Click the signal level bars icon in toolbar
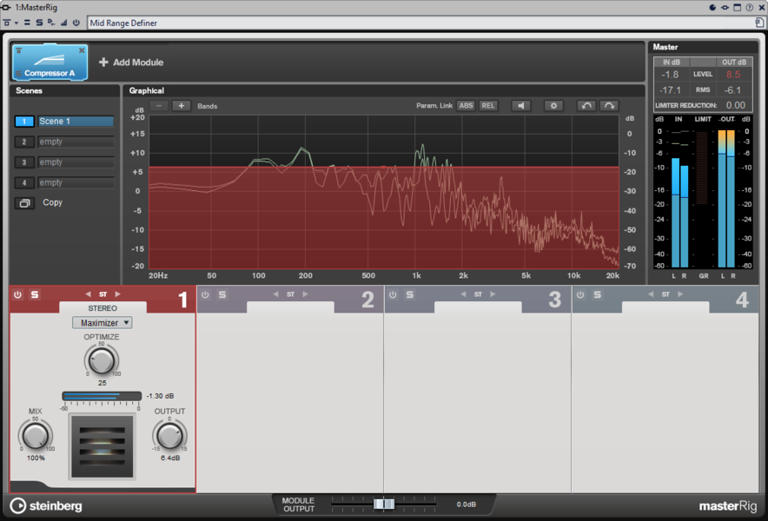The width and height of the screenshot is (768, 521). pos(63,23)
